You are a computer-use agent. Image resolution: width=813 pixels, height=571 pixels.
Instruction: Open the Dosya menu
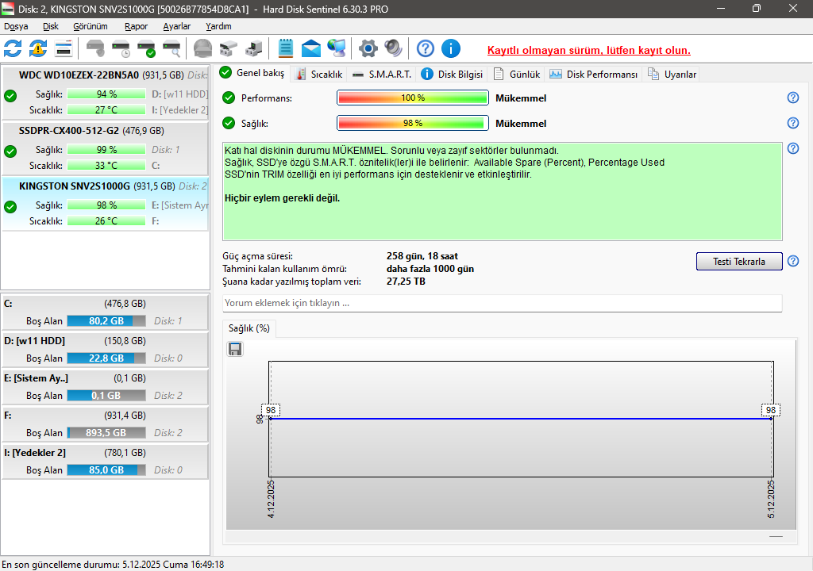click(x=16, y=26)
